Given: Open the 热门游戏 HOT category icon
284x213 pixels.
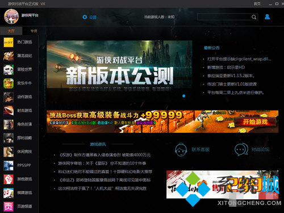Looking at the screenshot, I should tap(9, 42).
